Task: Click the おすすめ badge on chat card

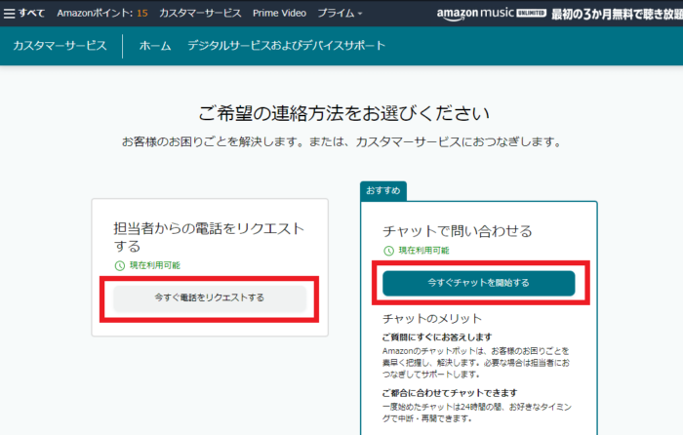Action: (383, 191)
